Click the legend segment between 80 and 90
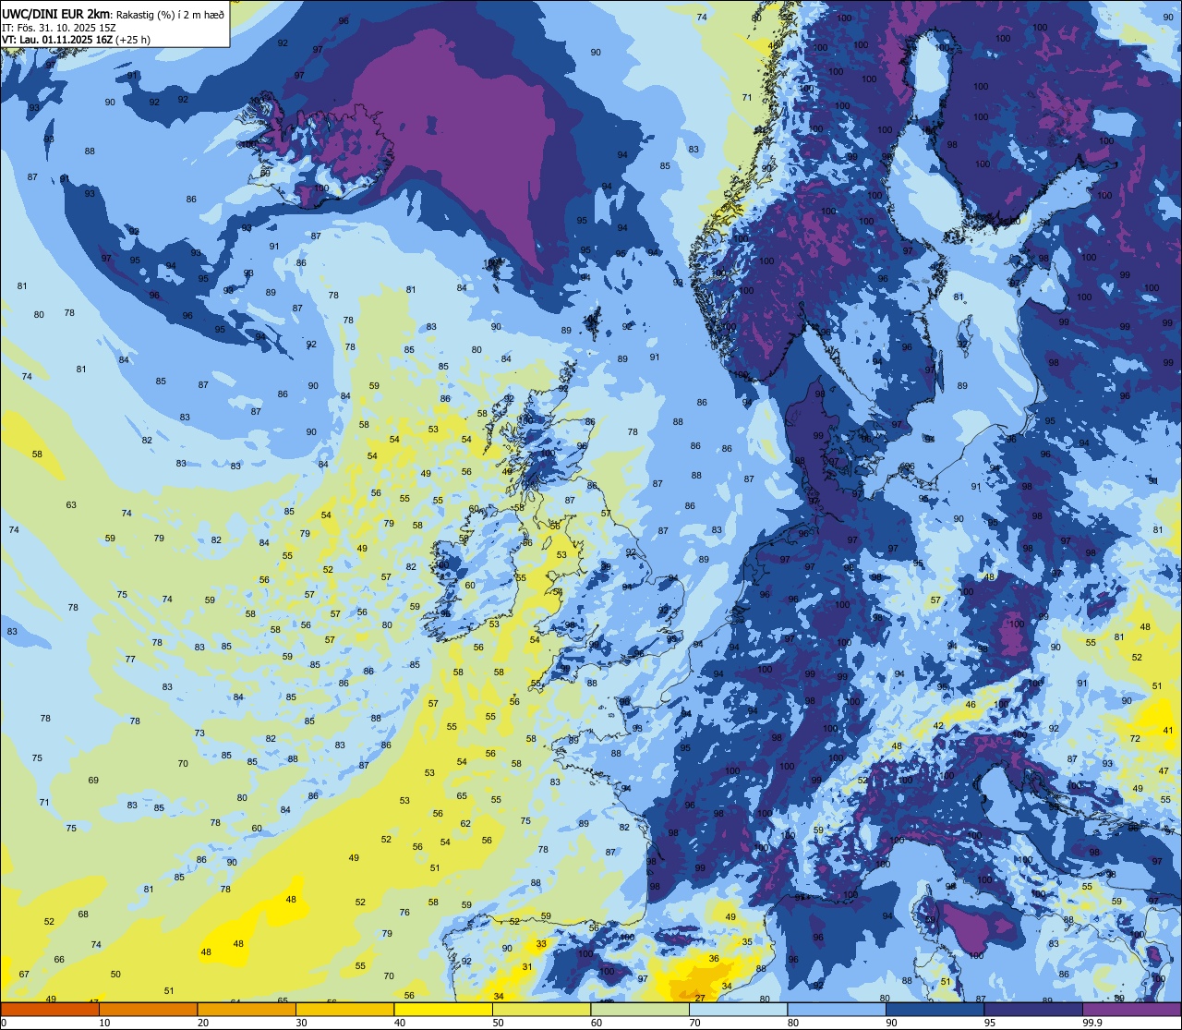This screenshot has height=1030, width=1182. pyautogui.click(x=837, y=1010)
